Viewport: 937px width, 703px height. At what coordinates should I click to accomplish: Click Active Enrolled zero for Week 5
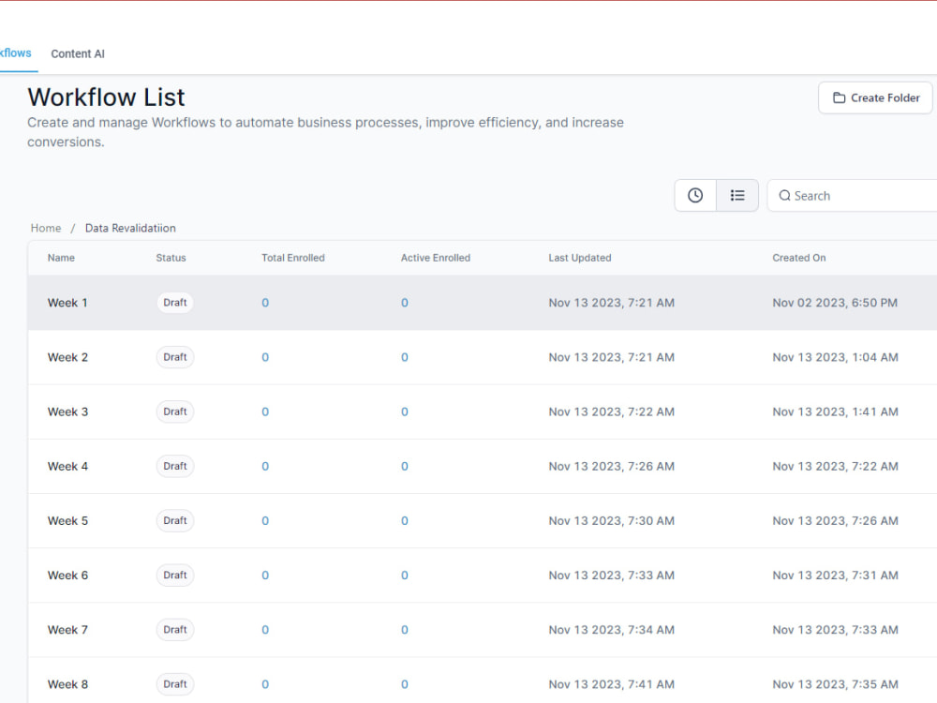point(404,520)
